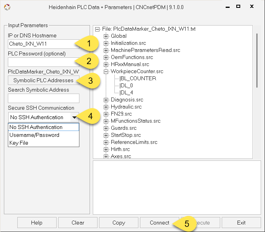
Task: Select the |BL_COUNTER symbolic address
Action: [x=138, y=78]
